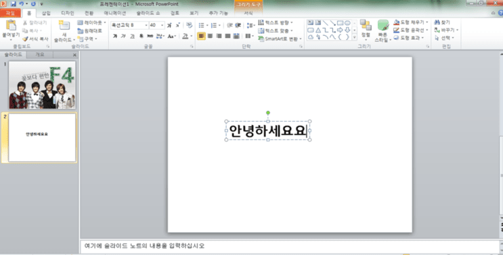The height and width of the screenshot is (255, 503).
Task: Switch to the Outline (개요) pane tab
Action: tap(40, 55)
